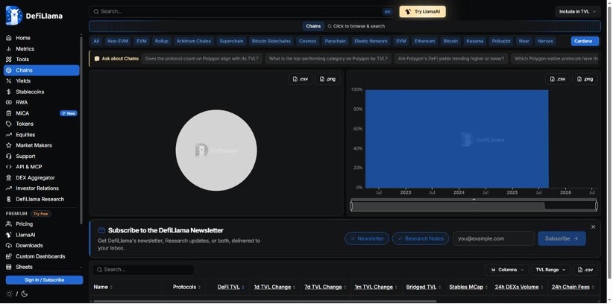This screenshot has height=304, width=613.
Task: Select Cardano chain filter
Action: click(x=585, y=41)
